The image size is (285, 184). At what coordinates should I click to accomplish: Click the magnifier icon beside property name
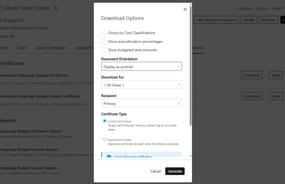point(56,8)
